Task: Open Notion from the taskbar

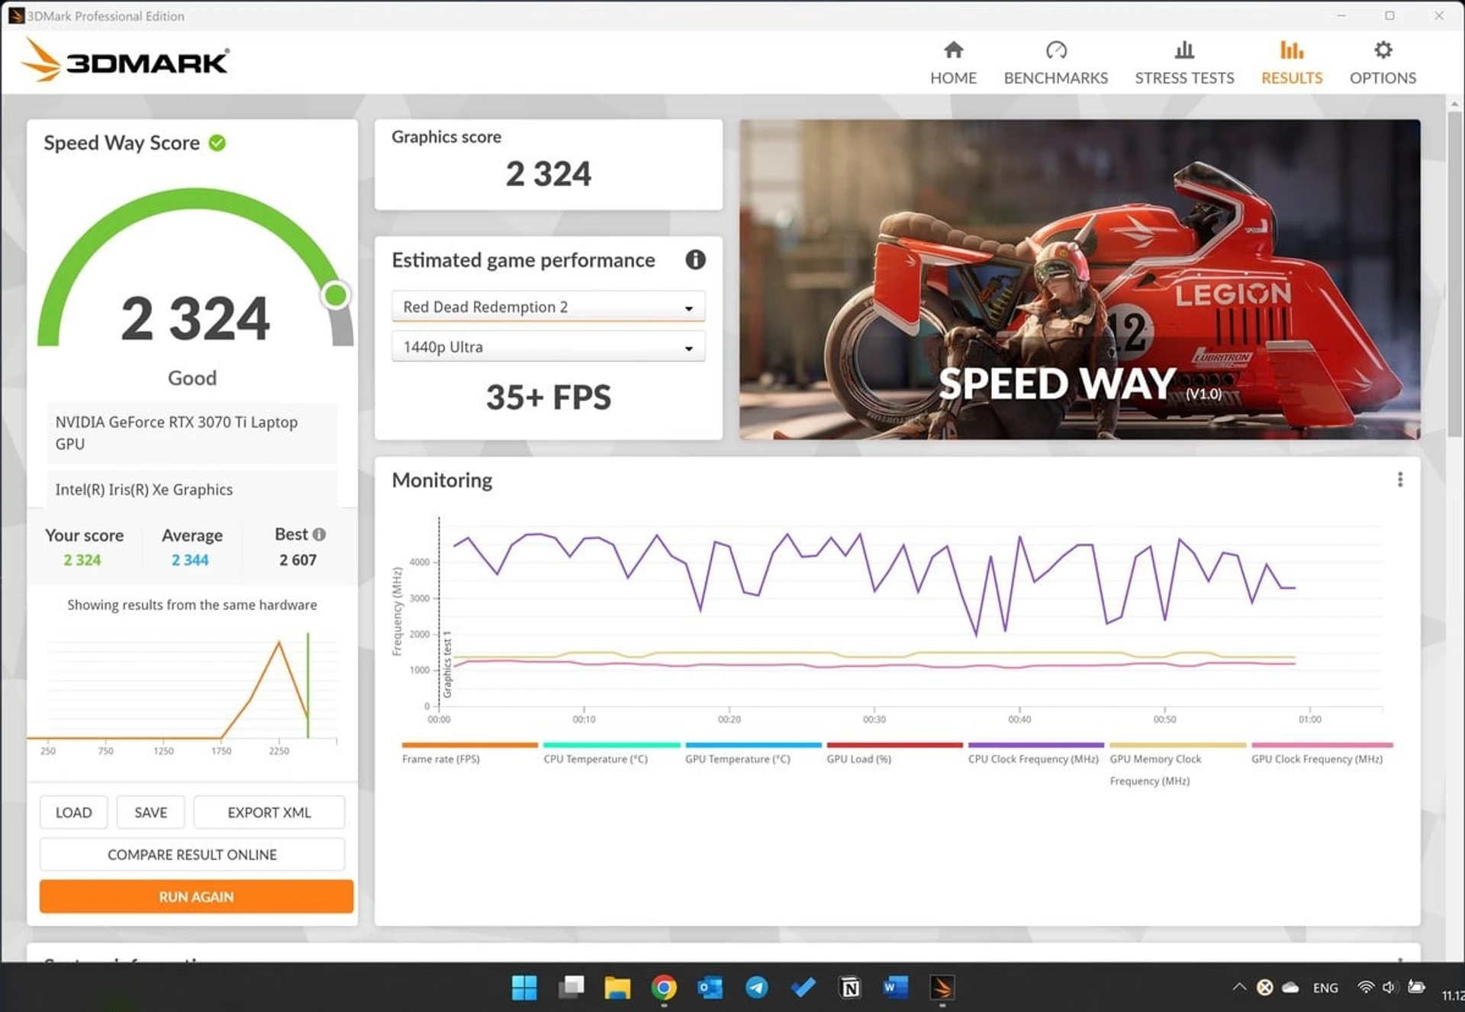Action: click(x=850, y=988)
